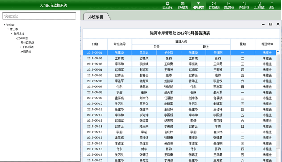
Task: Switch to the 排班编辑 tab
Action: point(96,17)
